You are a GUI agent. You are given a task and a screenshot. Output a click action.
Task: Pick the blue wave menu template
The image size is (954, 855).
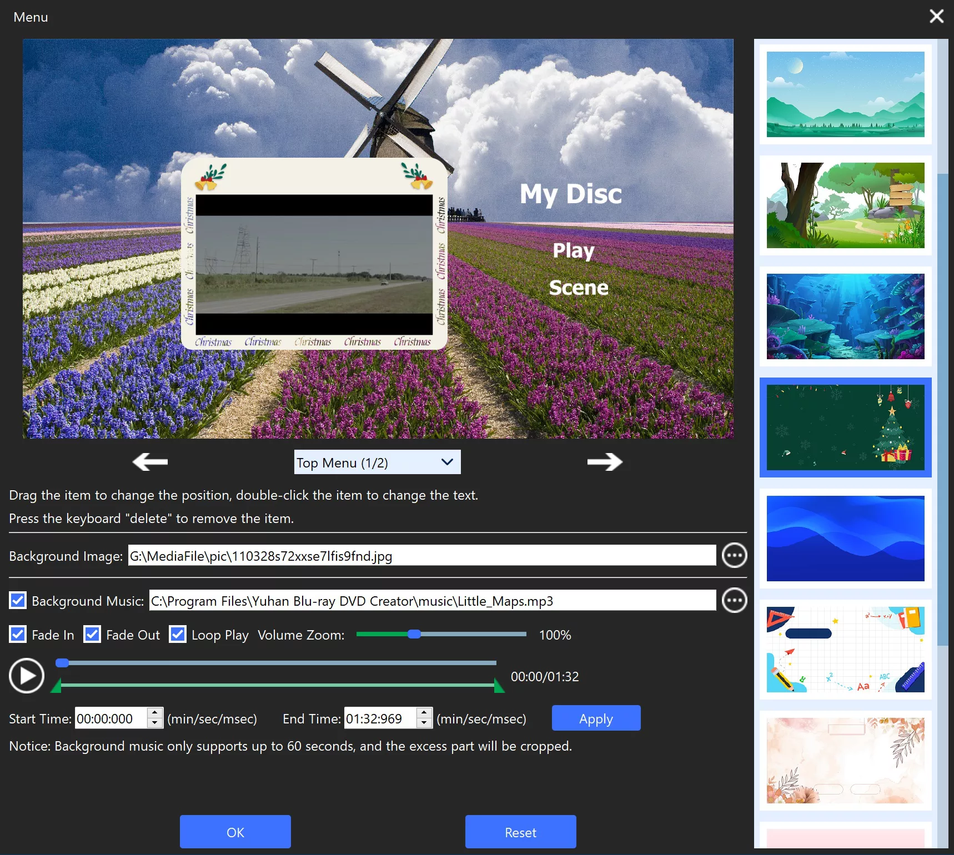coord(845,539)
